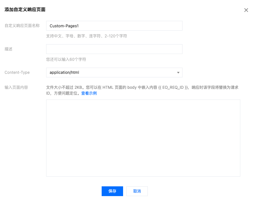Select the Content-Type label text

click(x=17, y=73)
